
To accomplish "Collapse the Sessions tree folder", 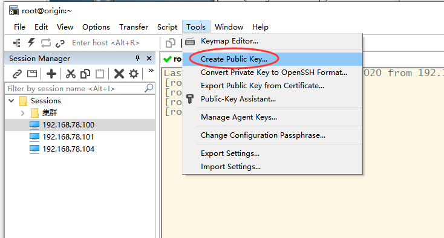I will point(11,101).
